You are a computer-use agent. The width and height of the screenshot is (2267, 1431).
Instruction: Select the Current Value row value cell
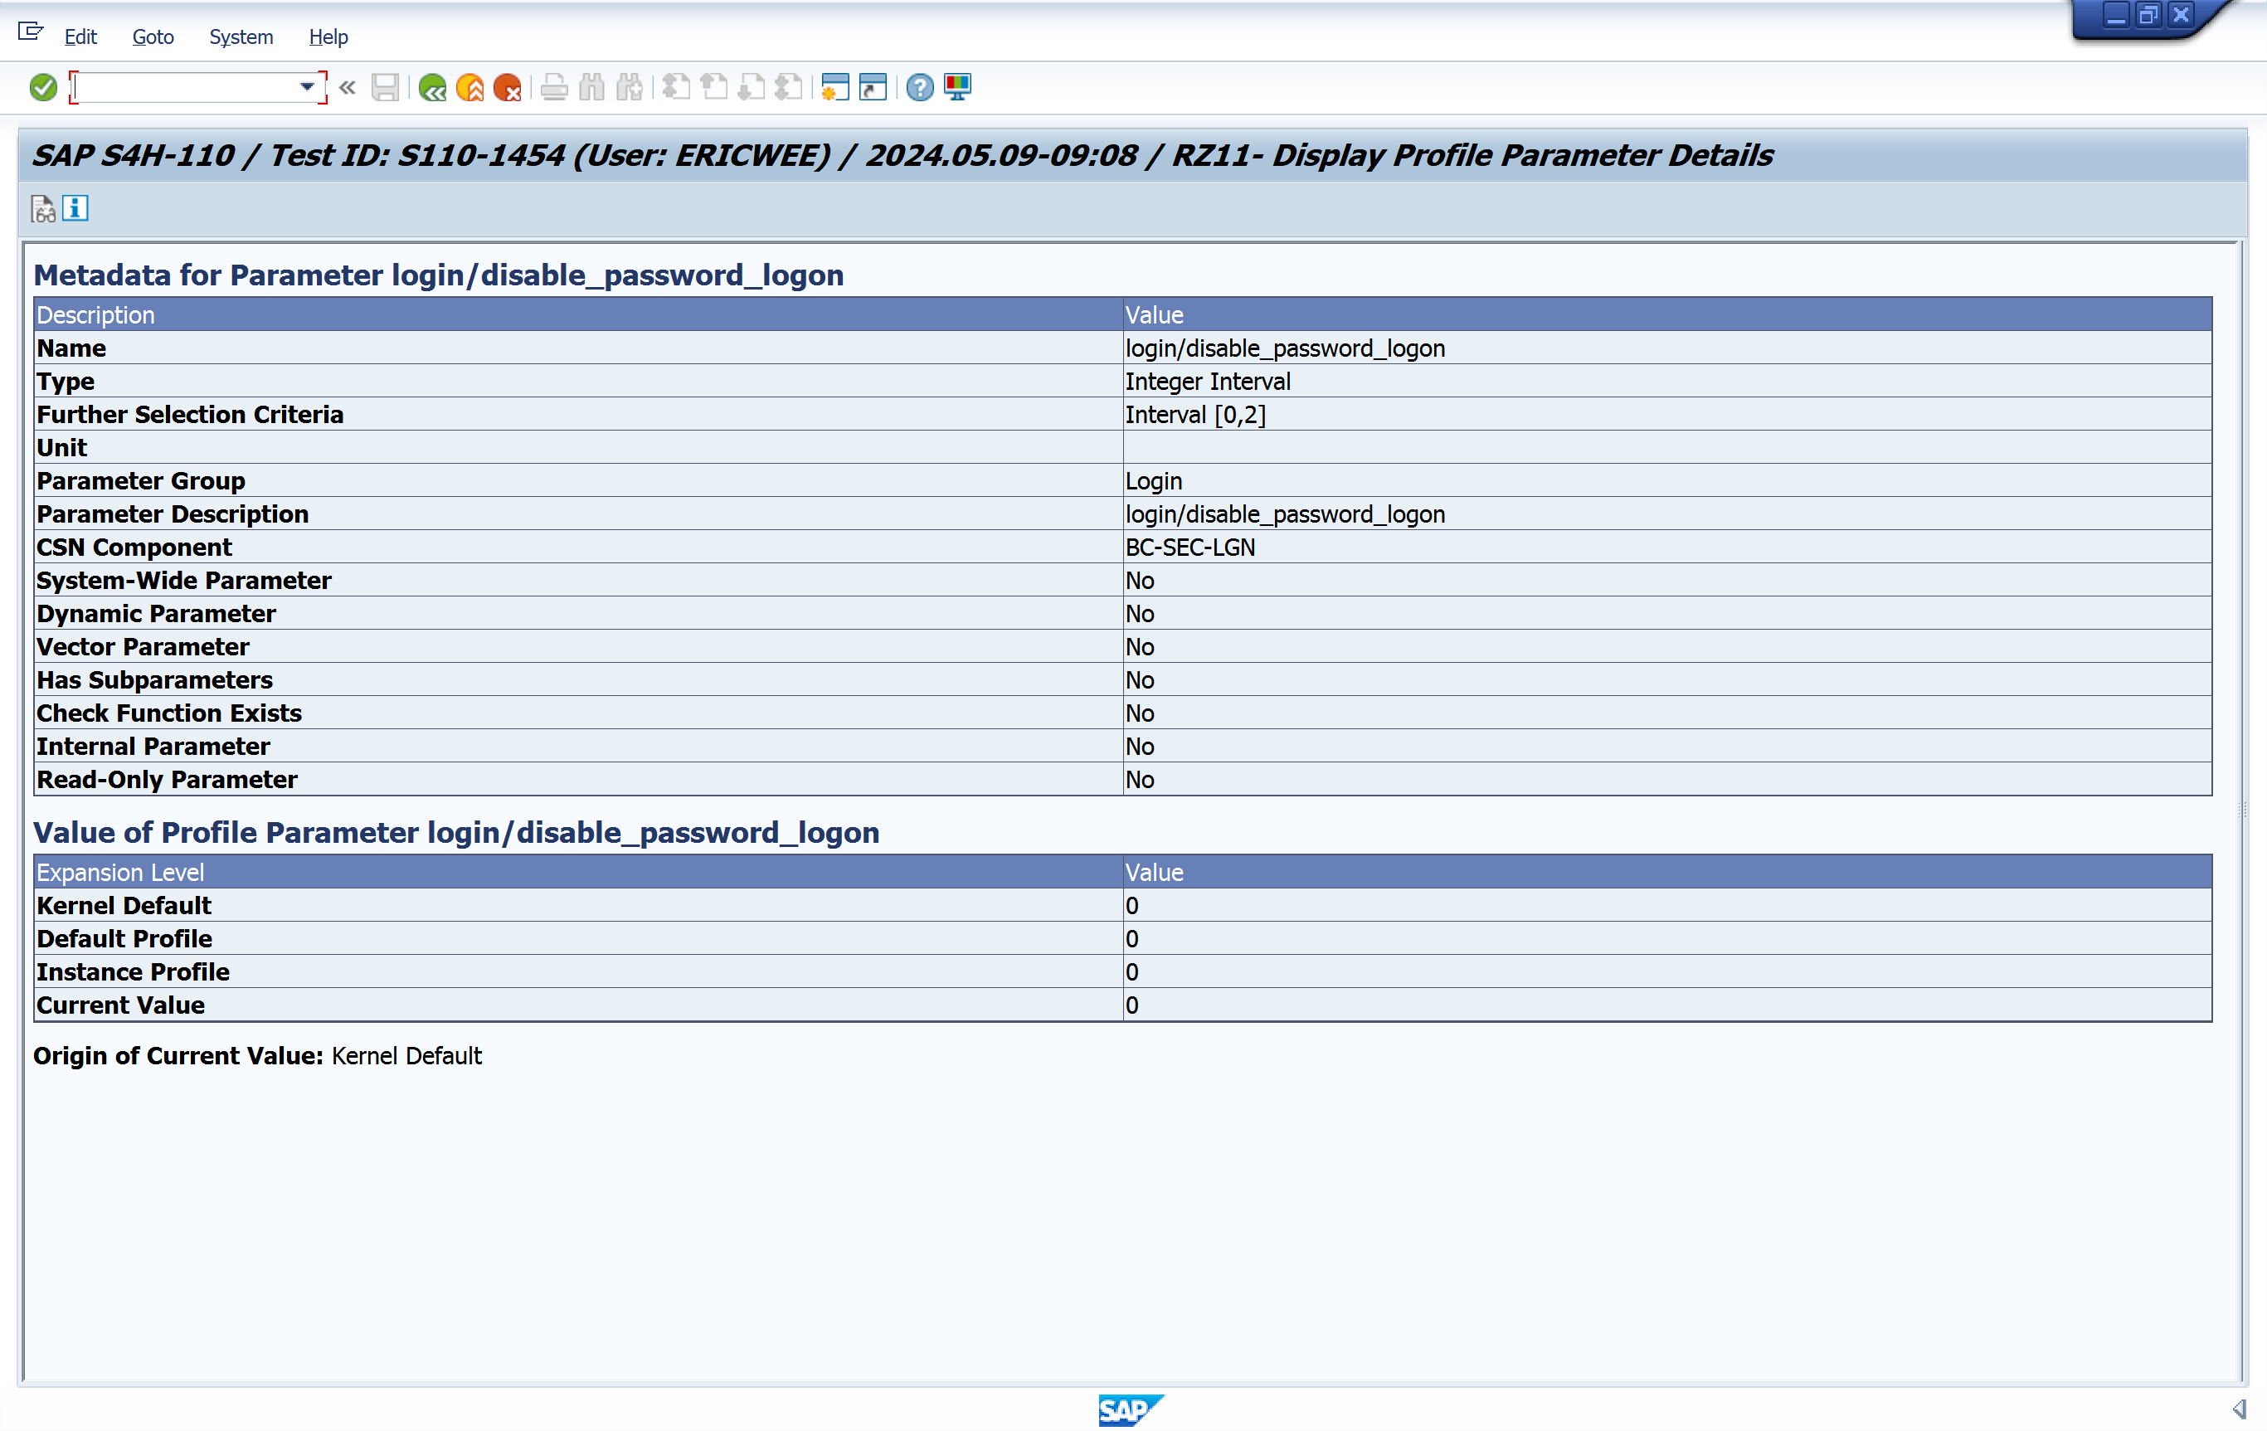tap(1666, 1005)
